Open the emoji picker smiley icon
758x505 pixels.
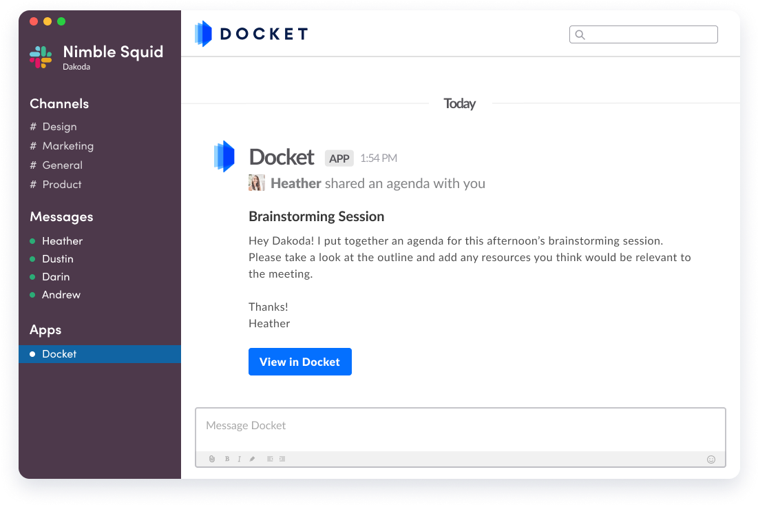point(711,459)
